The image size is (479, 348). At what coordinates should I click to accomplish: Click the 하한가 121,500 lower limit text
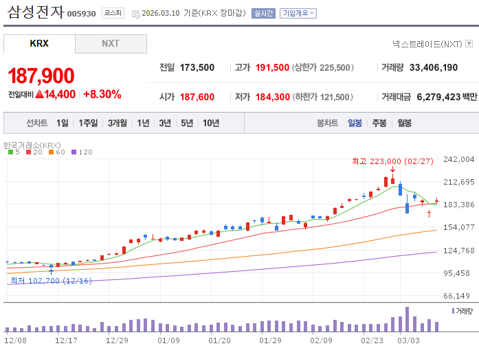tap(323, 97)
